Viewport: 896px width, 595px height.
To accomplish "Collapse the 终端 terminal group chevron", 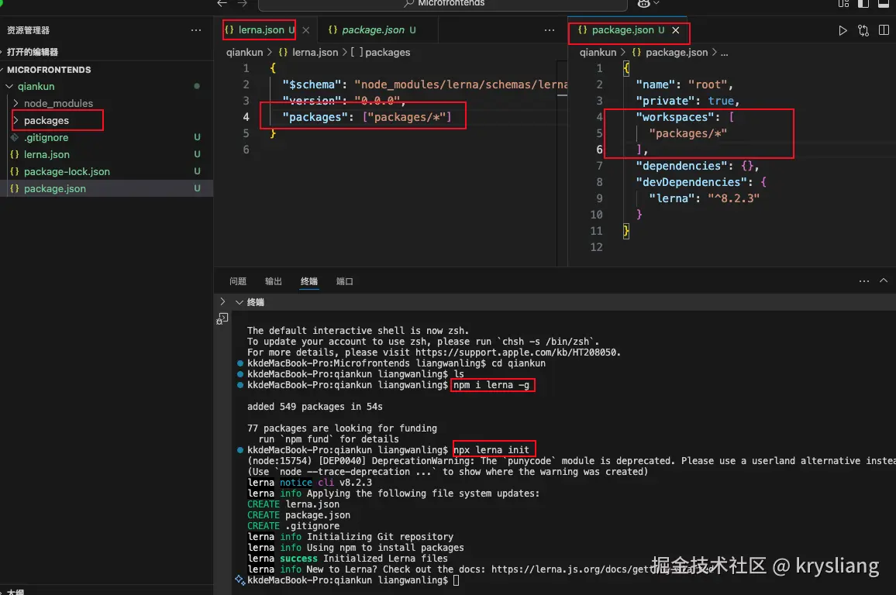I will pyautogui.click(x=240, y=302).
